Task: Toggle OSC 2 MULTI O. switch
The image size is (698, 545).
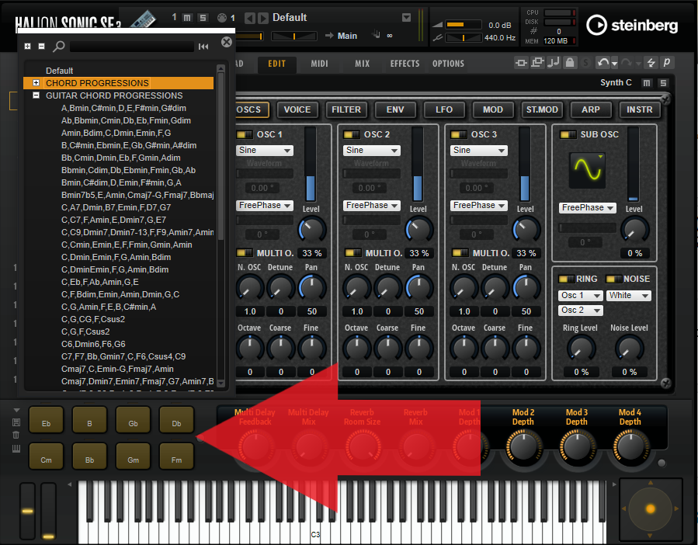Action: tap(353, 253)
